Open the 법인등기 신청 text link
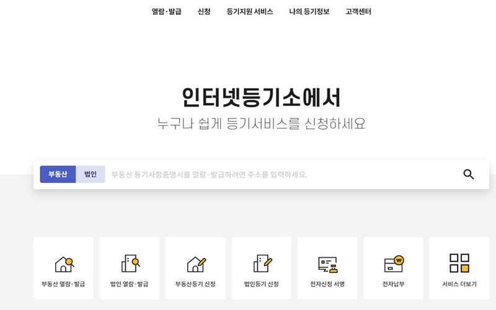 click(261, 284)
